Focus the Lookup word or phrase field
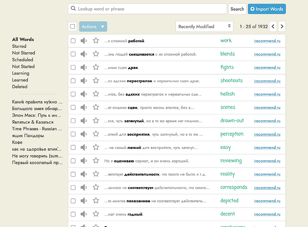The width and height of the screenshot is (308, 227). point(148,9)
